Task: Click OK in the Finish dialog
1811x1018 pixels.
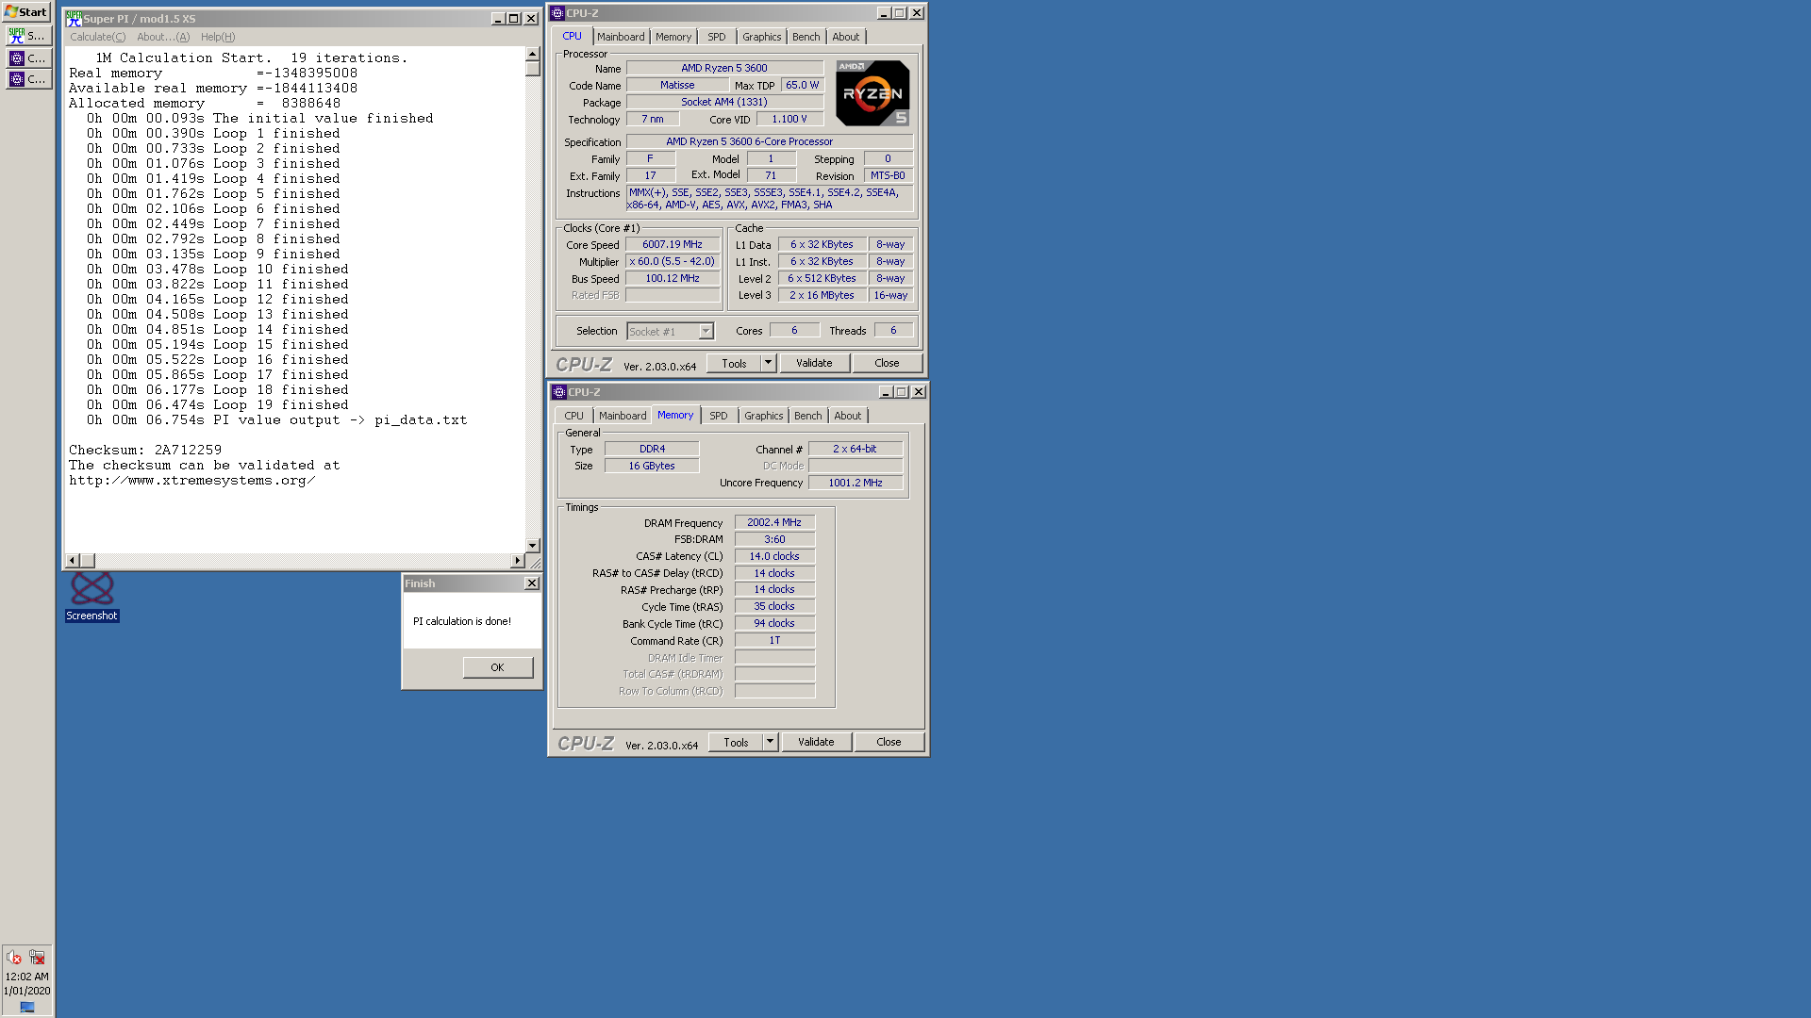Action: click(498, 667)
